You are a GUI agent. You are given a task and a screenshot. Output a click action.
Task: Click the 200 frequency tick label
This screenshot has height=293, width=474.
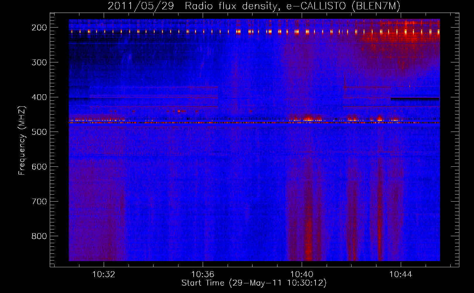coord(39,28)
